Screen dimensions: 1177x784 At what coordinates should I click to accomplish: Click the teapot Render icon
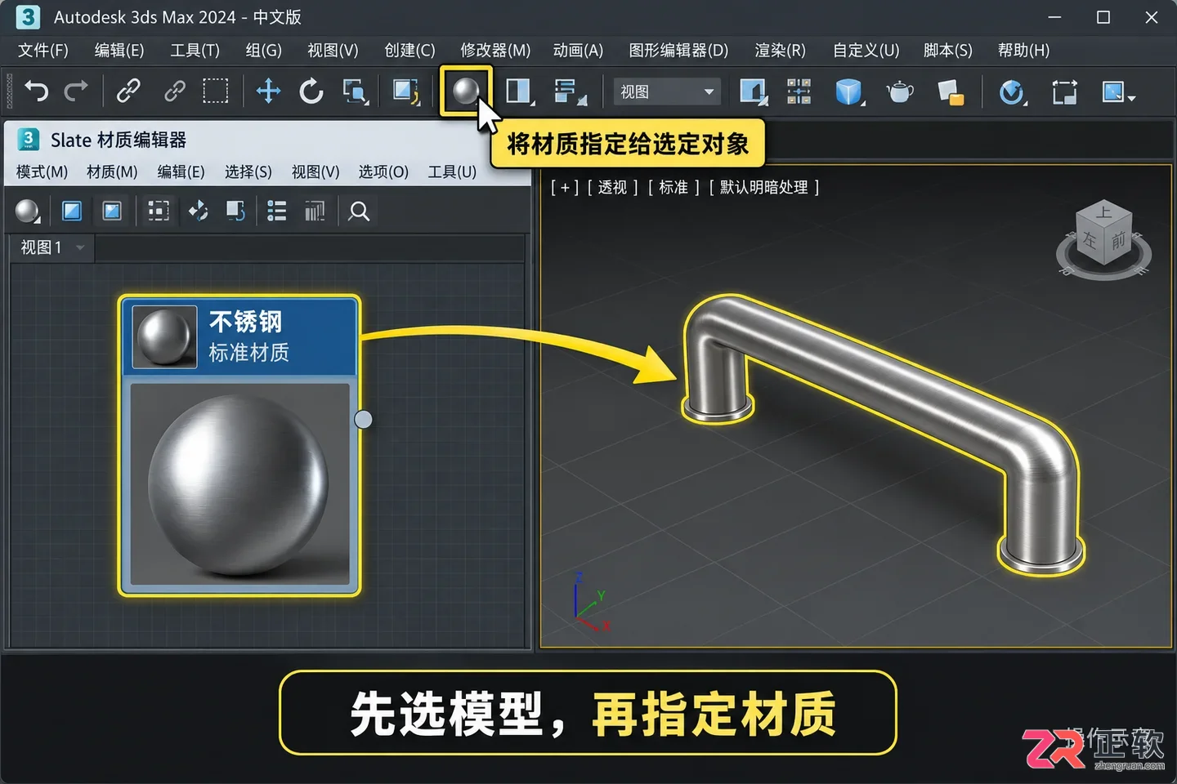(x=899, y=91)
